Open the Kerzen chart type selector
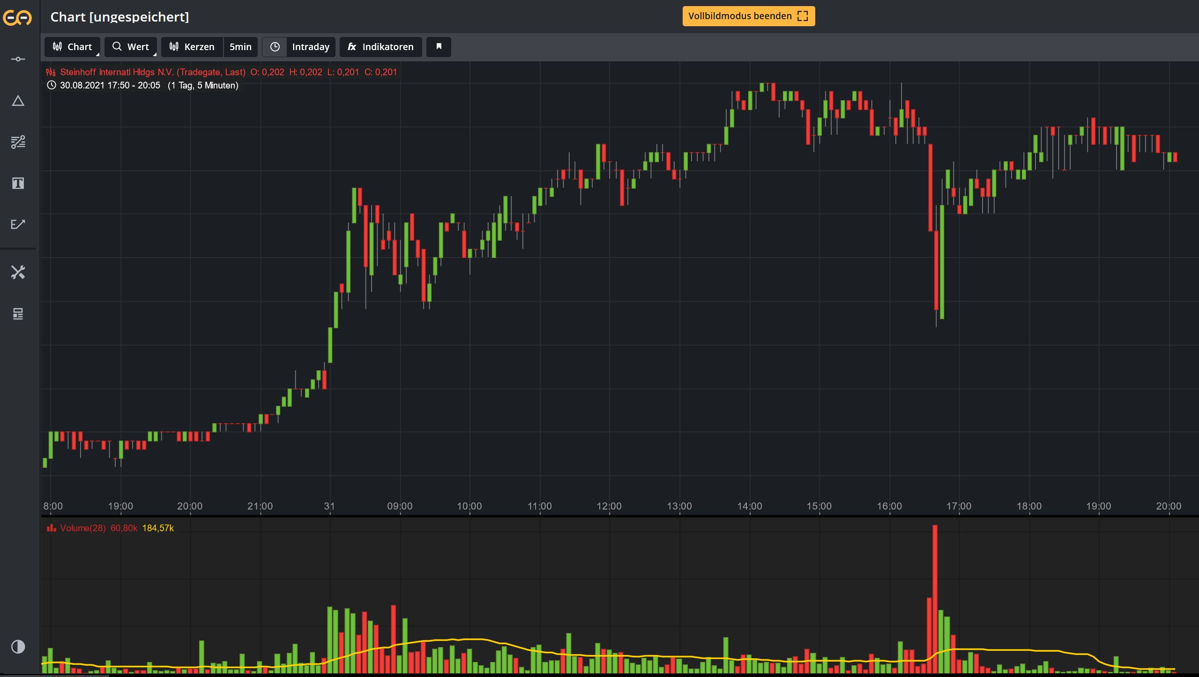 pyautogui.click(x=192, y=47)
